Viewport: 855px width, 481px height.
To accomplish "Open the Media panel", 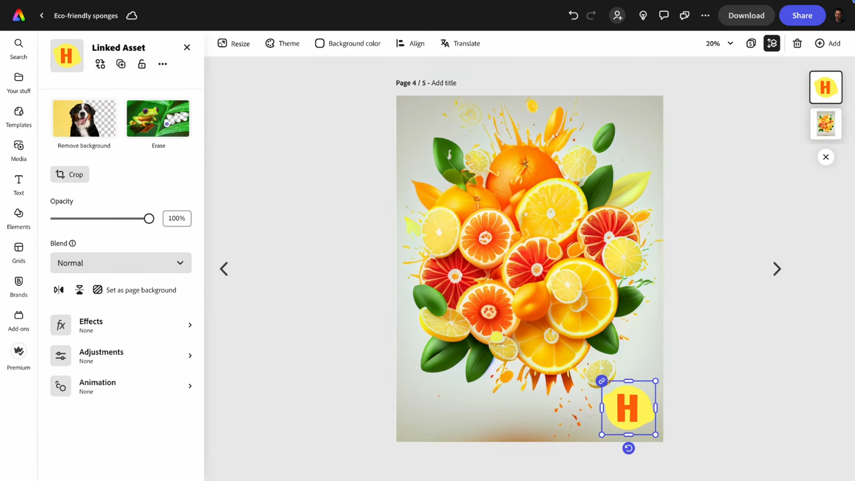I will click(19, 151).
